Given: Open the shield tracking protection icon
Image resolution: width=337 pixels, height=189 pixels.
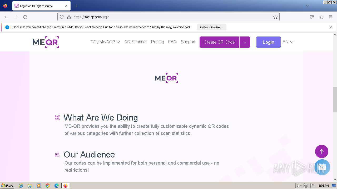Looking at the screenshot, I should pos(62,17).
